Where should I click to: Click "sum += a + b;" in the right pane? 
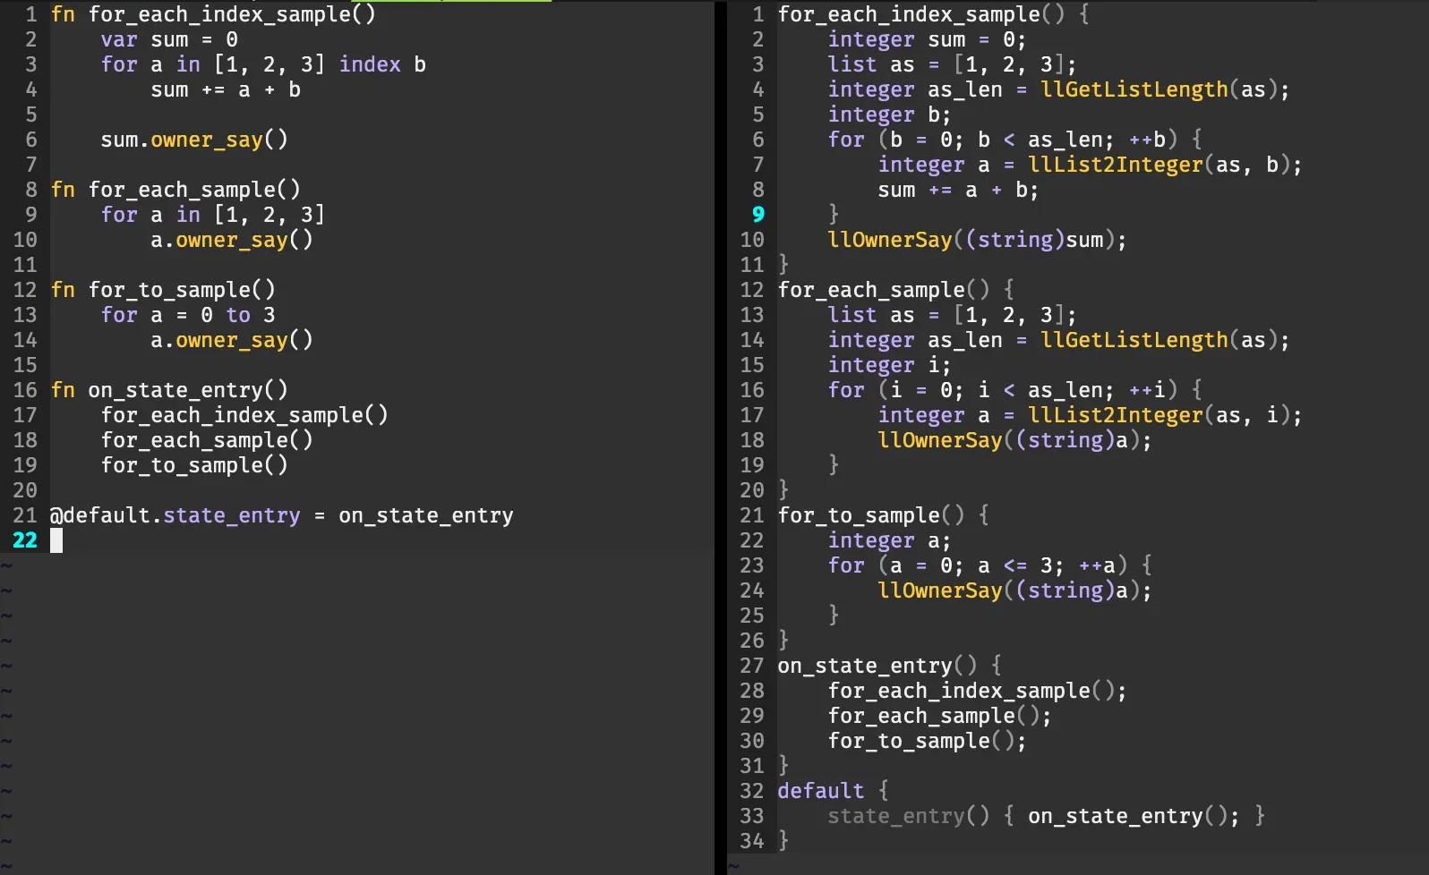click(958, 190)
